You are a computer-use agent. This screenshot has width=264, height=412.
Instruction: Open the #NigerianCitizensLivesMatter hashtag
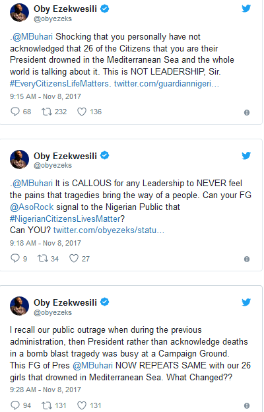pos(65,219)
